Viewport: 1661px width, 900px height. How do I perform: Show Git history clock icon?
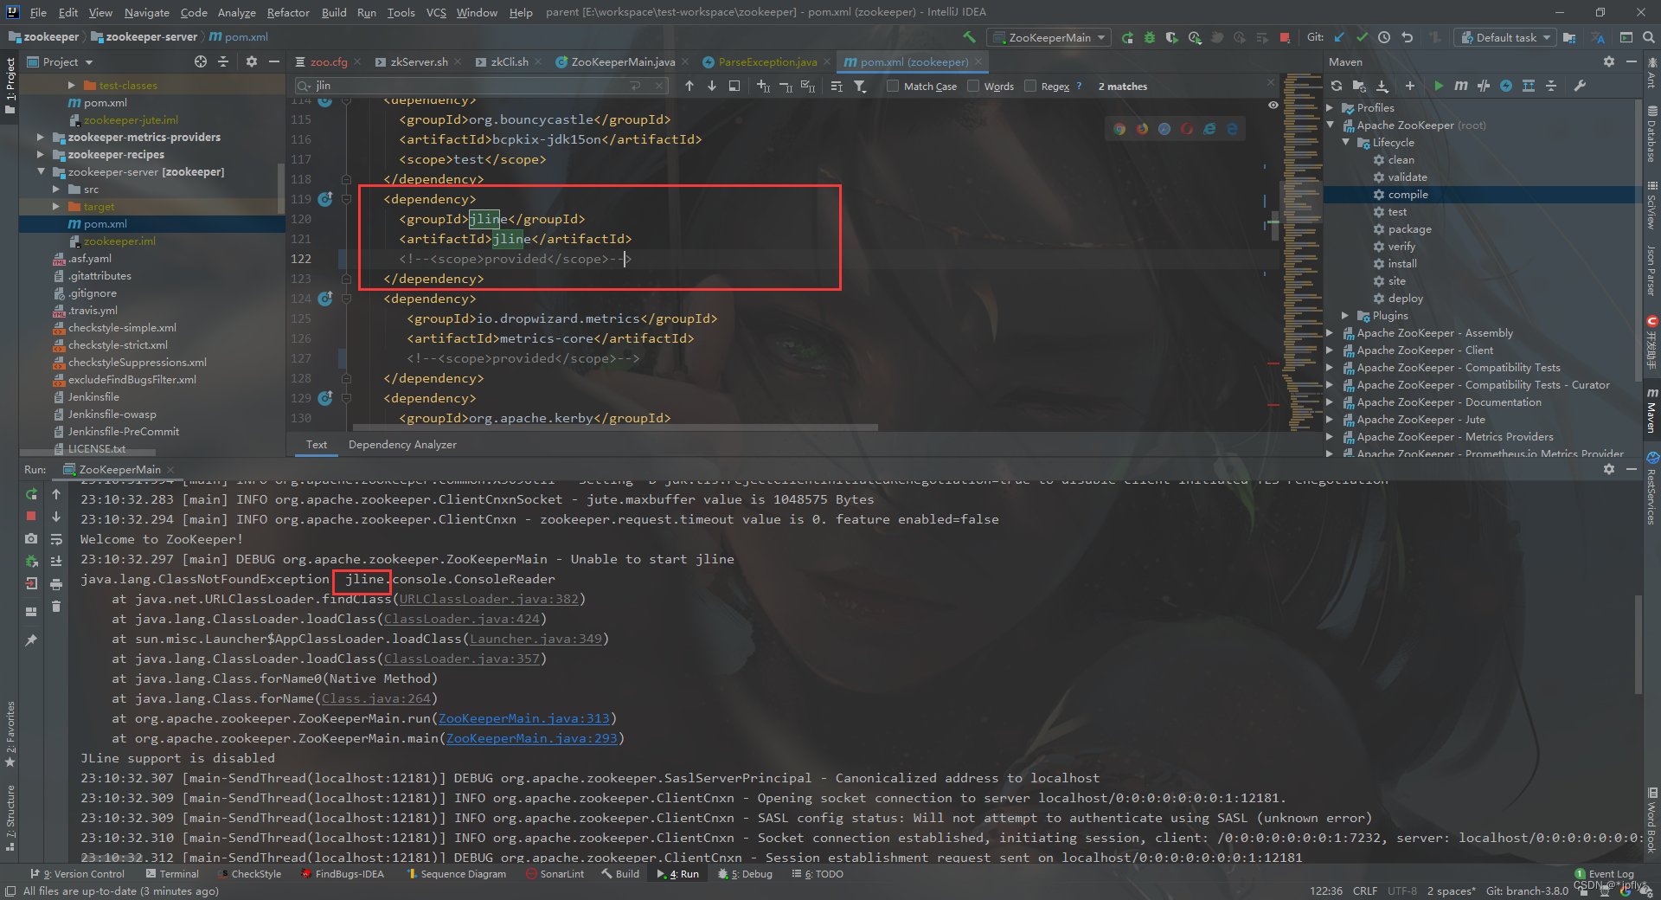tap(1384, 37)
